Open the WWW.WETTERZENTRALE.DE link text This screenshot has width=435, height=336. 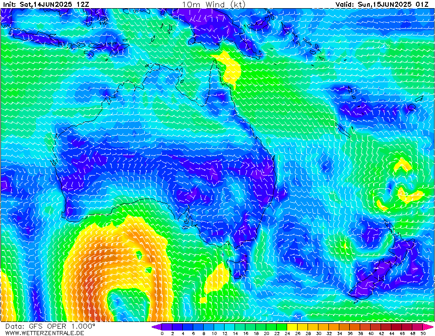pyautogui.click(x=44, y=333)
